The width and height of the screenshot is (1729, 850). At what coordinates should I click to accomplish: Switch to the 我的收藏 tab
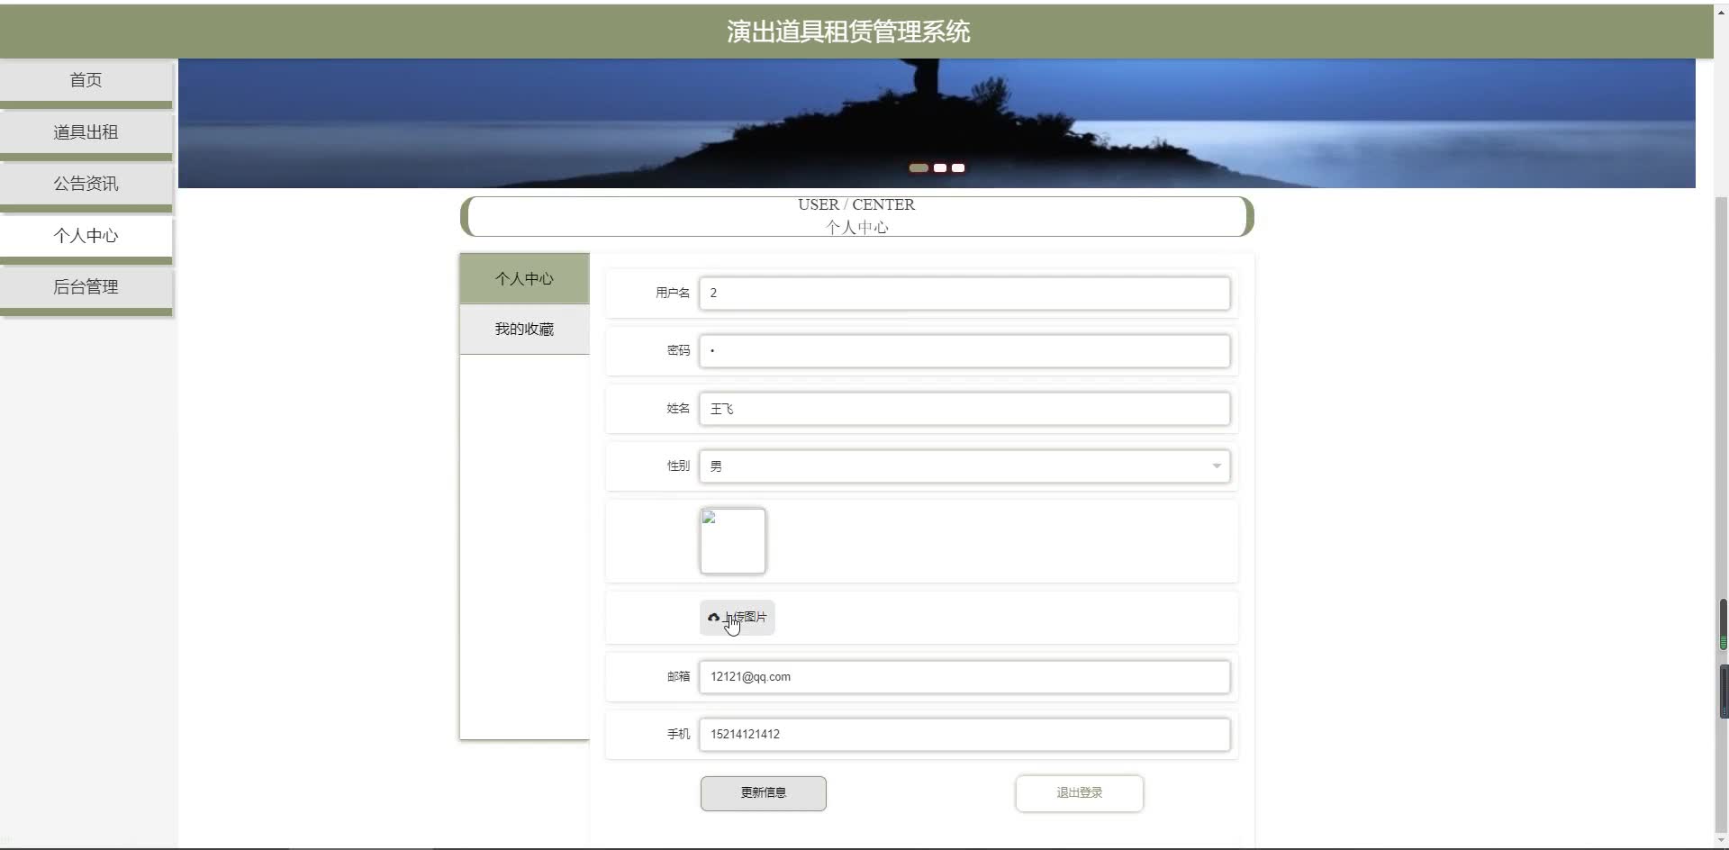[x=524, y=328]
